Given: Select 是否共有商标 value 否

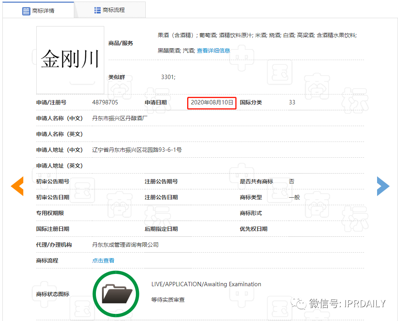Looking at the screenshot, I should (292, 181).
